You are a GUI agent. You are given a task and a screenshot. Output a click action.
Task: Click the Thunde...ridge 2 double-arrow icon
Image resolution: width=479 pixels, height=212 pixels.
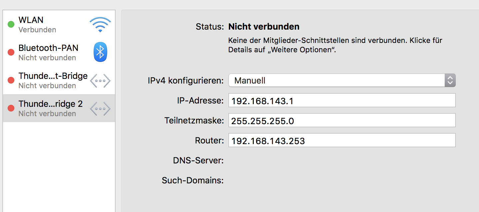(100, 108)
